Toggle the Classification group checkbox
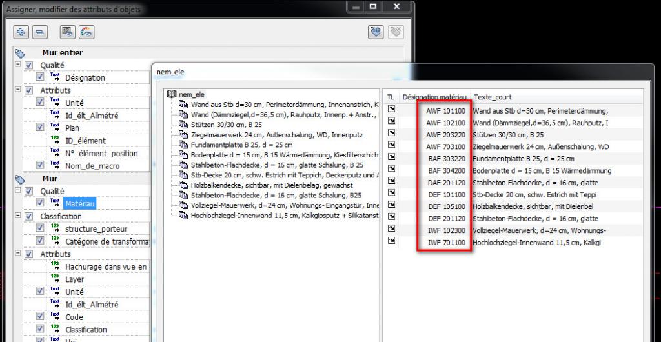This screenshot has width=661, height=342. (x=28, y=216)
